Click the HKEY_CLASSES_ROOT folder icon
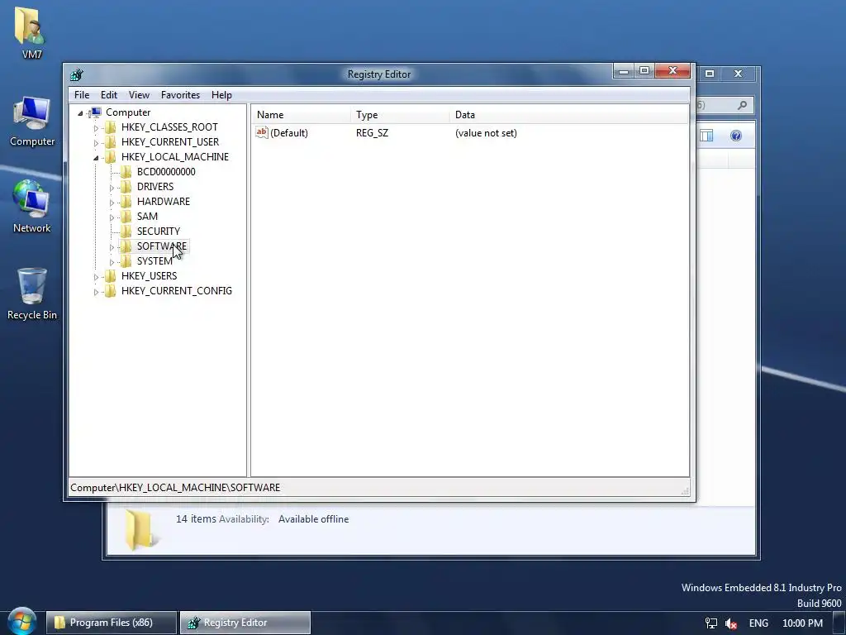The height and width of the screenshot is (635, 846). point(110,127)
